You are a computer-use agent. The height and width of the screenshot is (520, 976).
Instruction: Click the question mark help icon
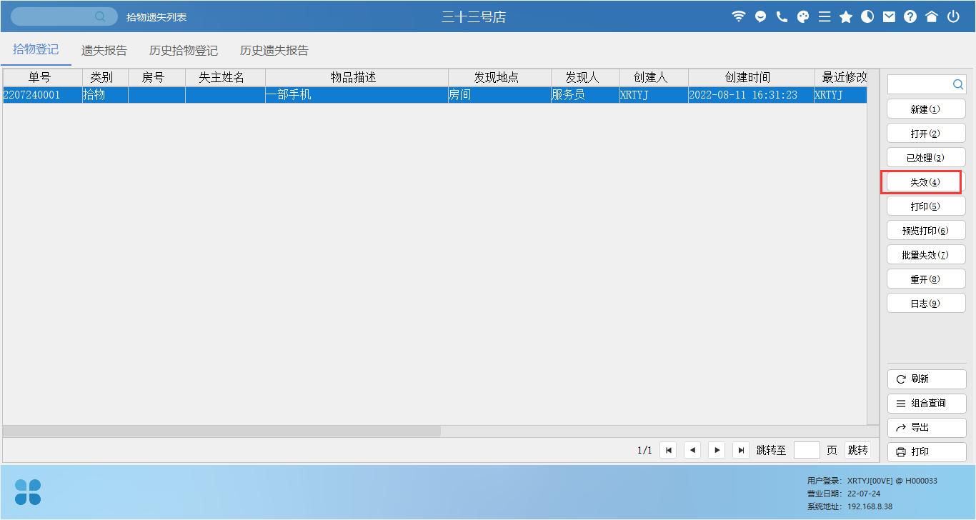coord(910,16)
